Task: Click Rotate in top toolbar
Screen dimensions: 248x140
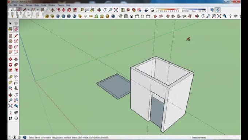Action: (69, 10)
